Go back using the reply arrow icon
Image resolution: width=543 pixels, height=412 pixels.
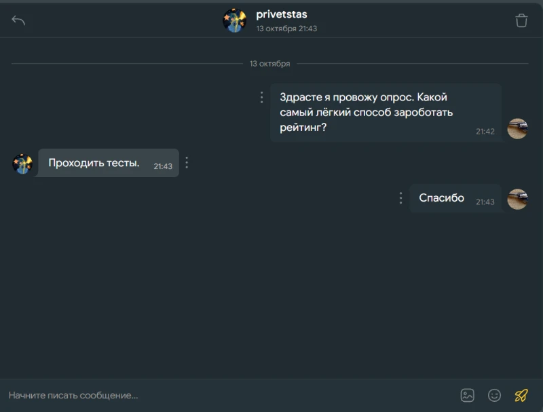(x=18, y=20)
